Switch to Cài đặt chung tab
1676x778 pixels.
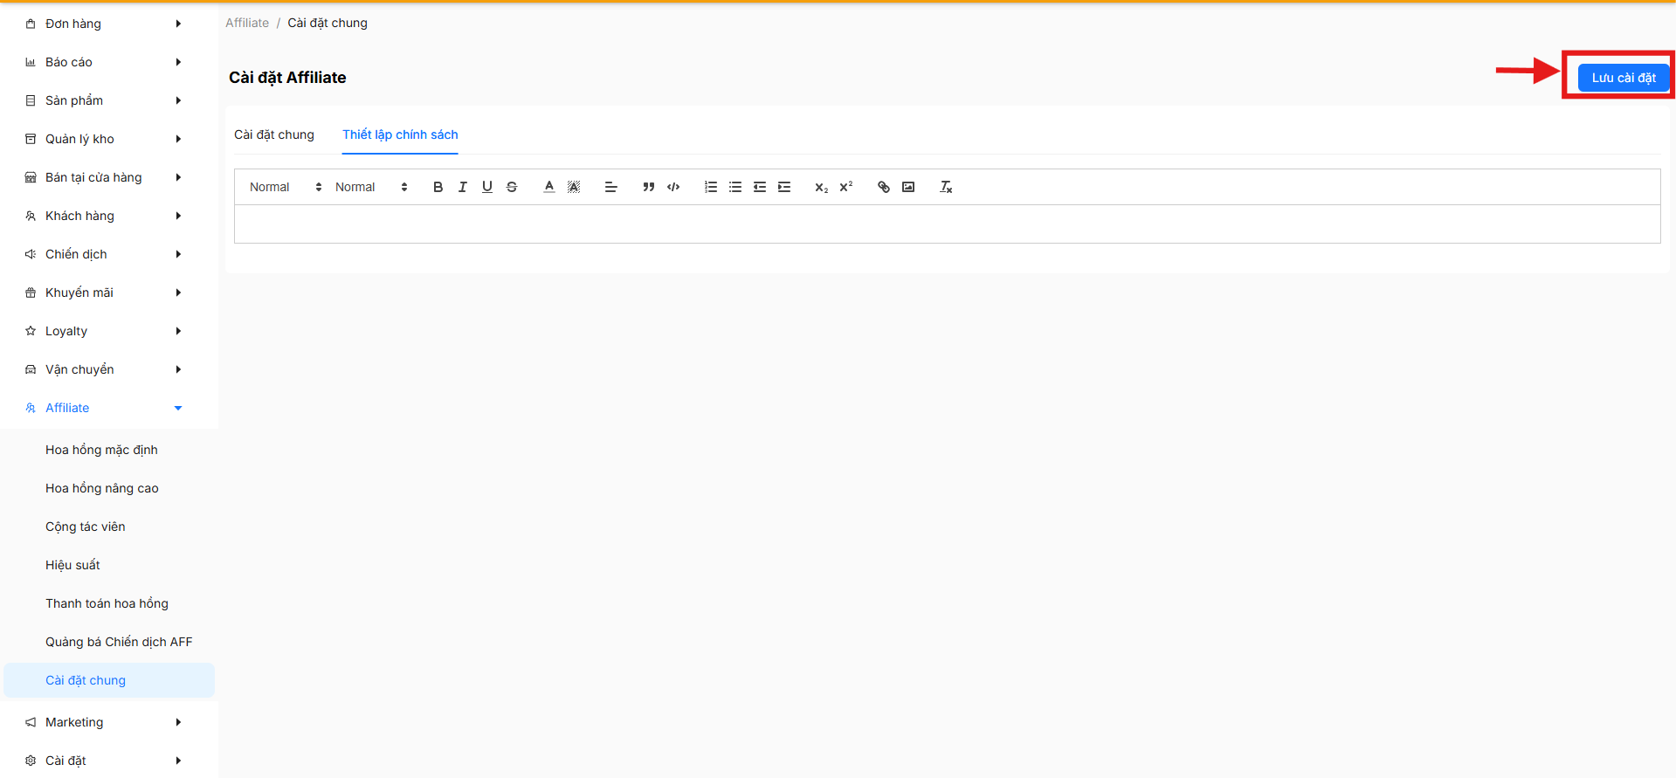[274, 134]
